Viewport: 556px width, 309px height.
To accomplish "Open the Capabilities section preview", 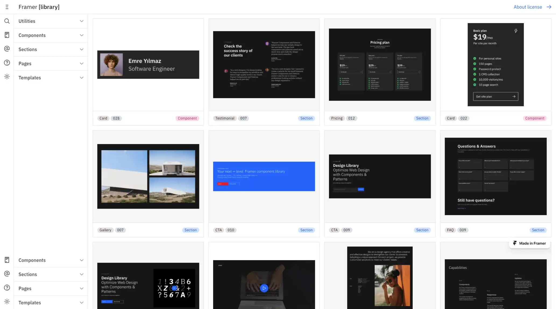I will [x=495, y=284].
